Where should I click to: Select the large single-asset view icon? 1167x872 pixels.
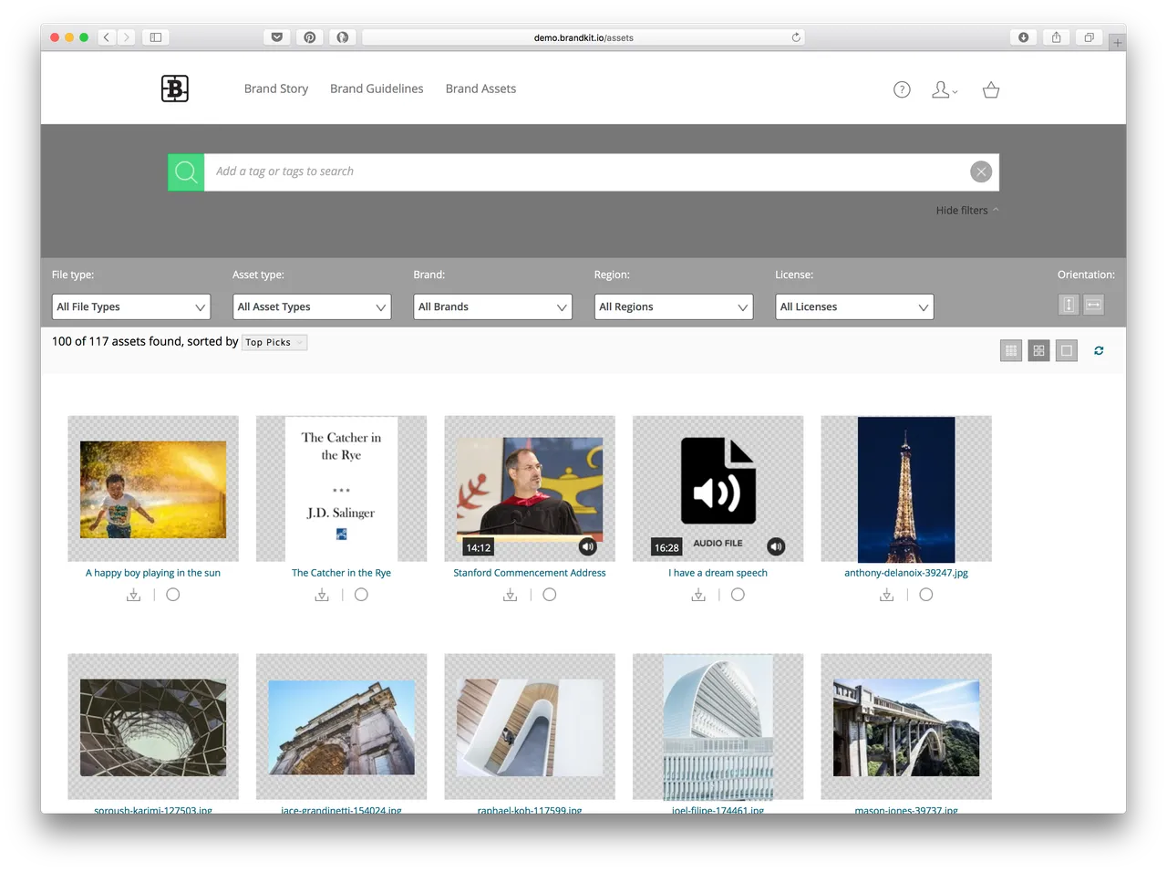(x=1067, y=350)
